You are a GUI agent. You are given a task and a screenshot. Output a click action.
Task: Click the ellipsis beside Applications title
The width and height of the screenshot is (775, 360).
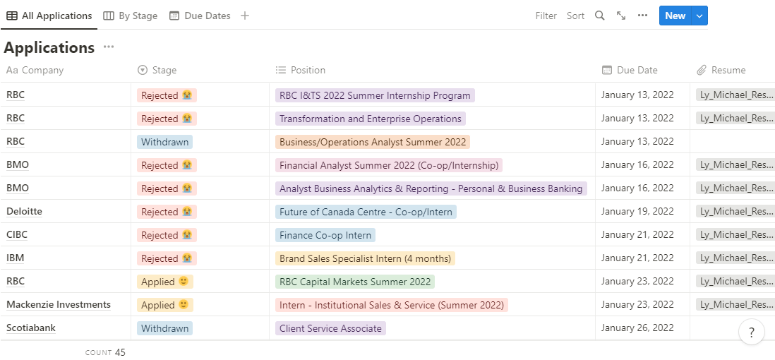109,47
